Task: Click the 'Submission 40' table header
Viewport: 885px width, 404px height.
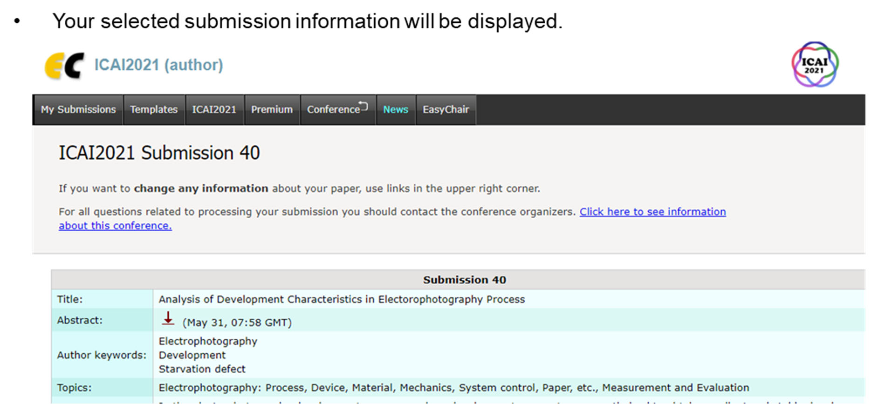Action: [x=464, y=280]
